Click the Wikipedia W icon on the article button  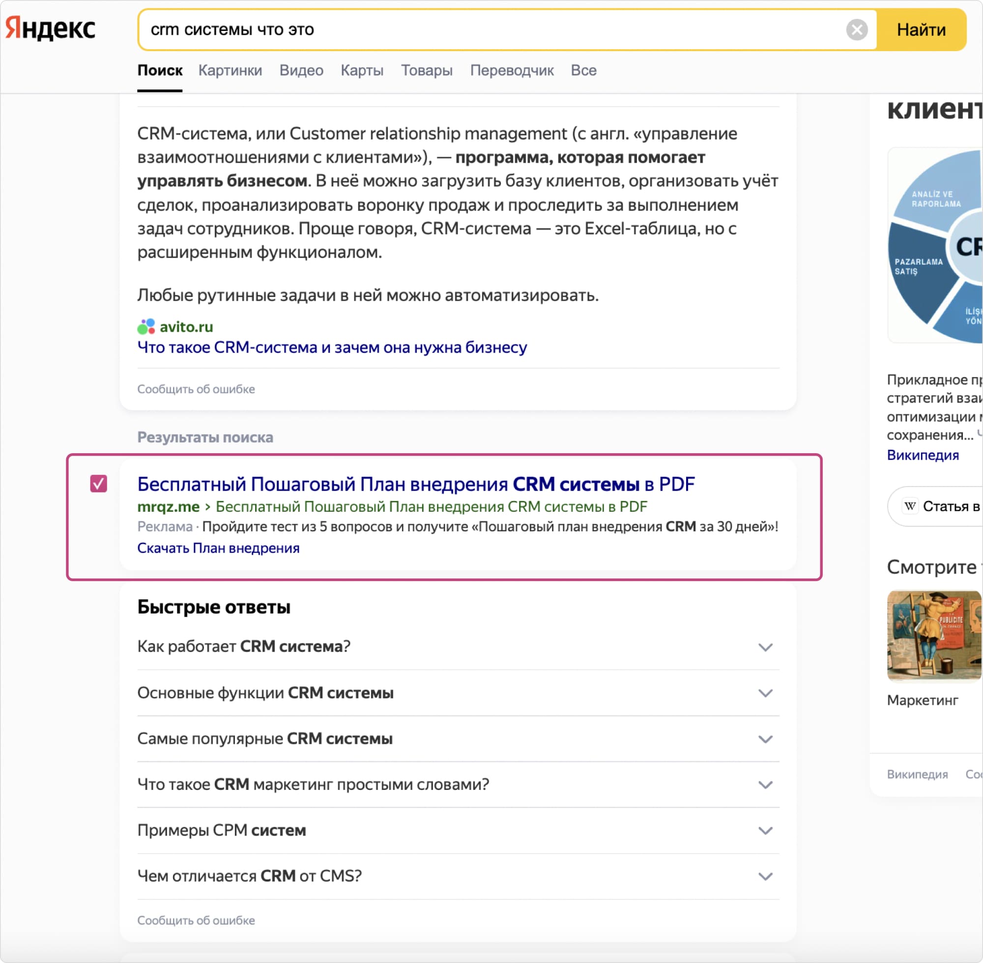coord(910,506)
